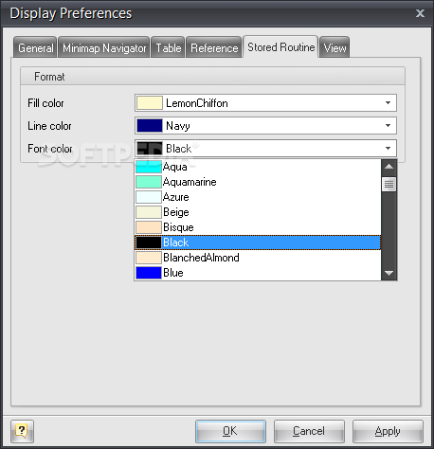The image size is (434, 449).
Task: Click the Navy line color swatch
Action: click(150, 126)
